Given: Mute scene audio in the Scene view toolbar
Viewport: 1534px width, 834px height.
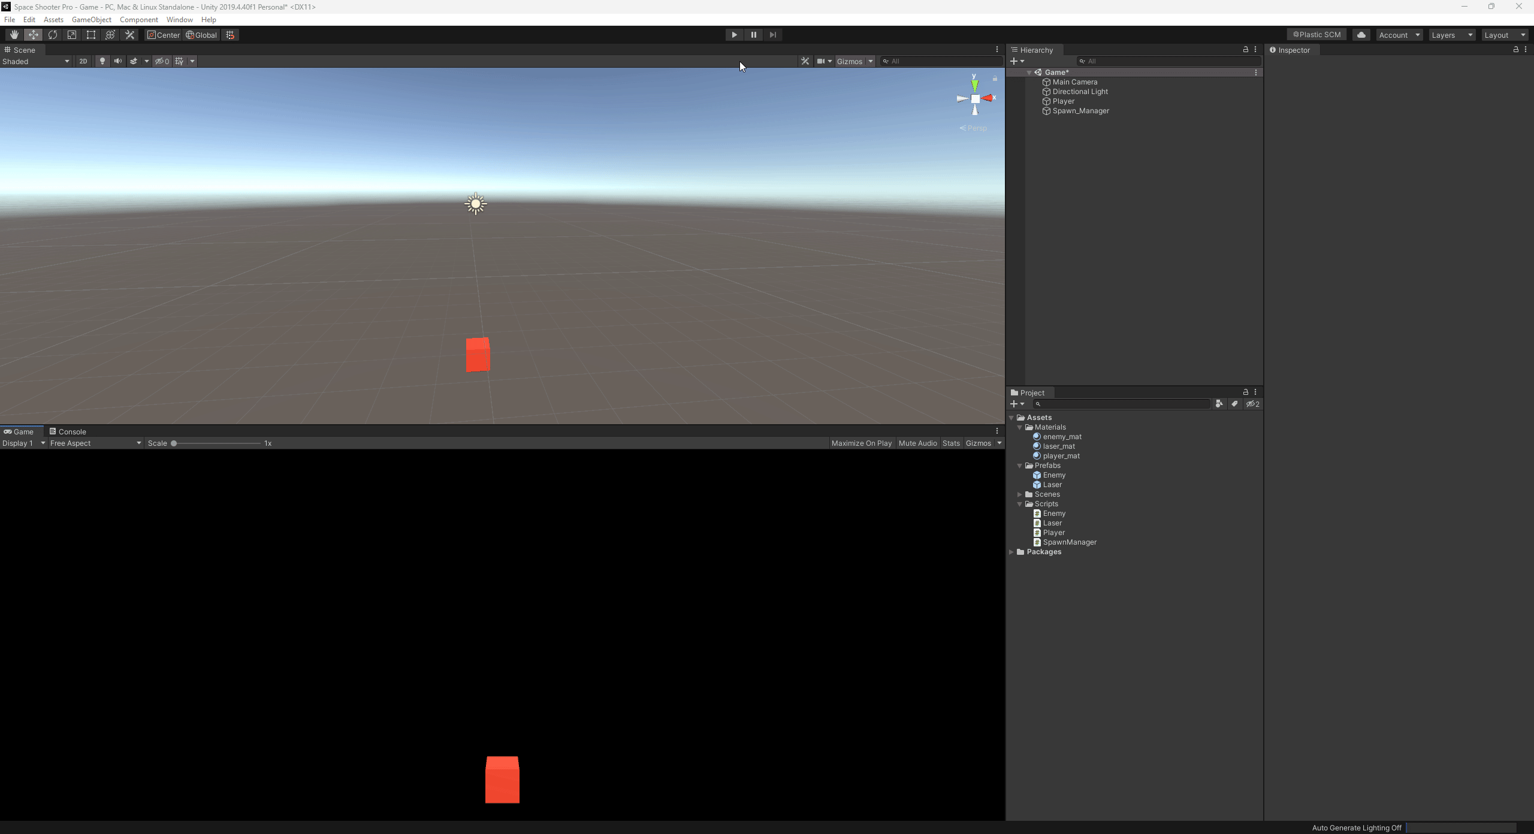Looking at the screenshot, I should point(117,61).
